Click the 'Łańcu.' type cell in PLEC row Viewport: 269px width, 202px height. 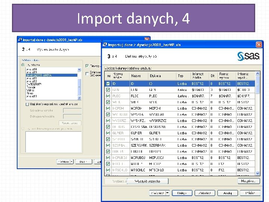[183, 96]
